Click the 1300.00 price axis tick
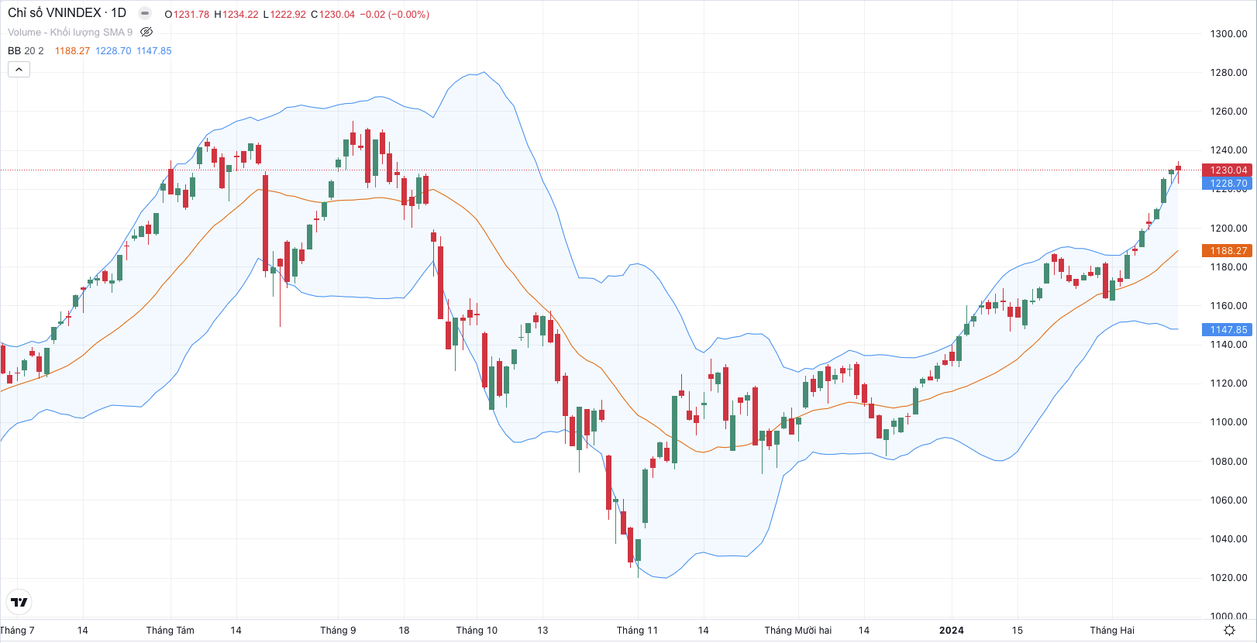The height and width of the screenshot is (643, 1257). pos(1228,34)
